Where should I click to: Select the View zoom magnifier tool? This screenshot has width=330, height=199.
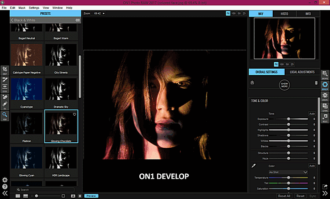click(x=5, y=116)
